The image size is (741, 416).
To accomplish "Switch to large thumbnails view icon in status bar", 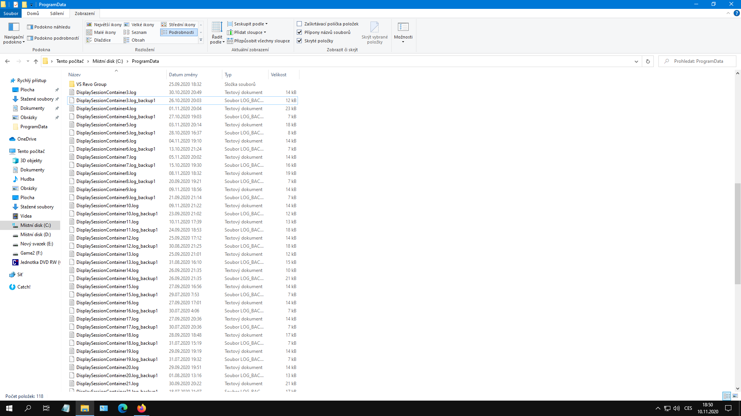I will coord(735,396).
